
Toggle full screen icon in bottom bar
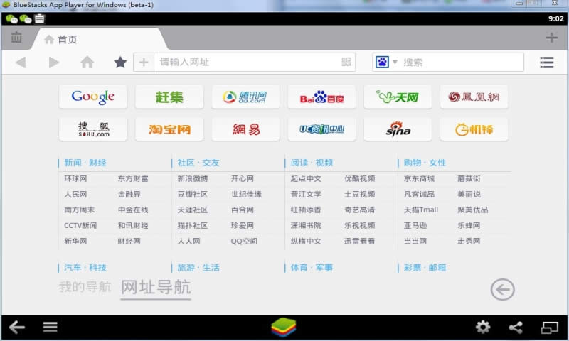549,328
